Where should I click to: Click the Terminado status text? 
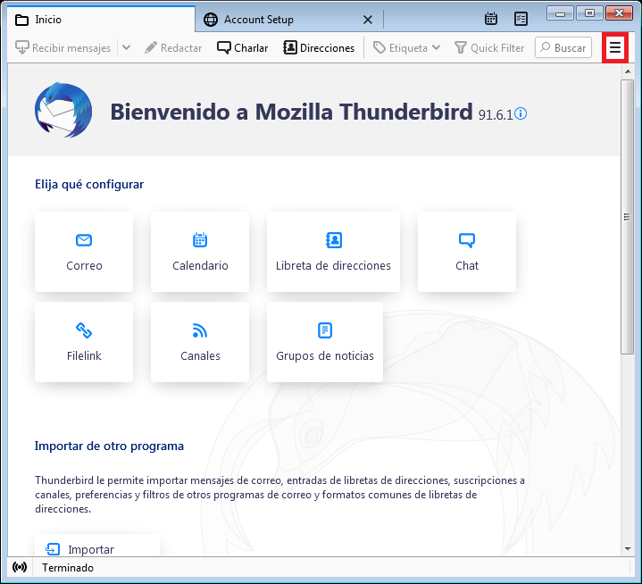(x=68, y=568)
